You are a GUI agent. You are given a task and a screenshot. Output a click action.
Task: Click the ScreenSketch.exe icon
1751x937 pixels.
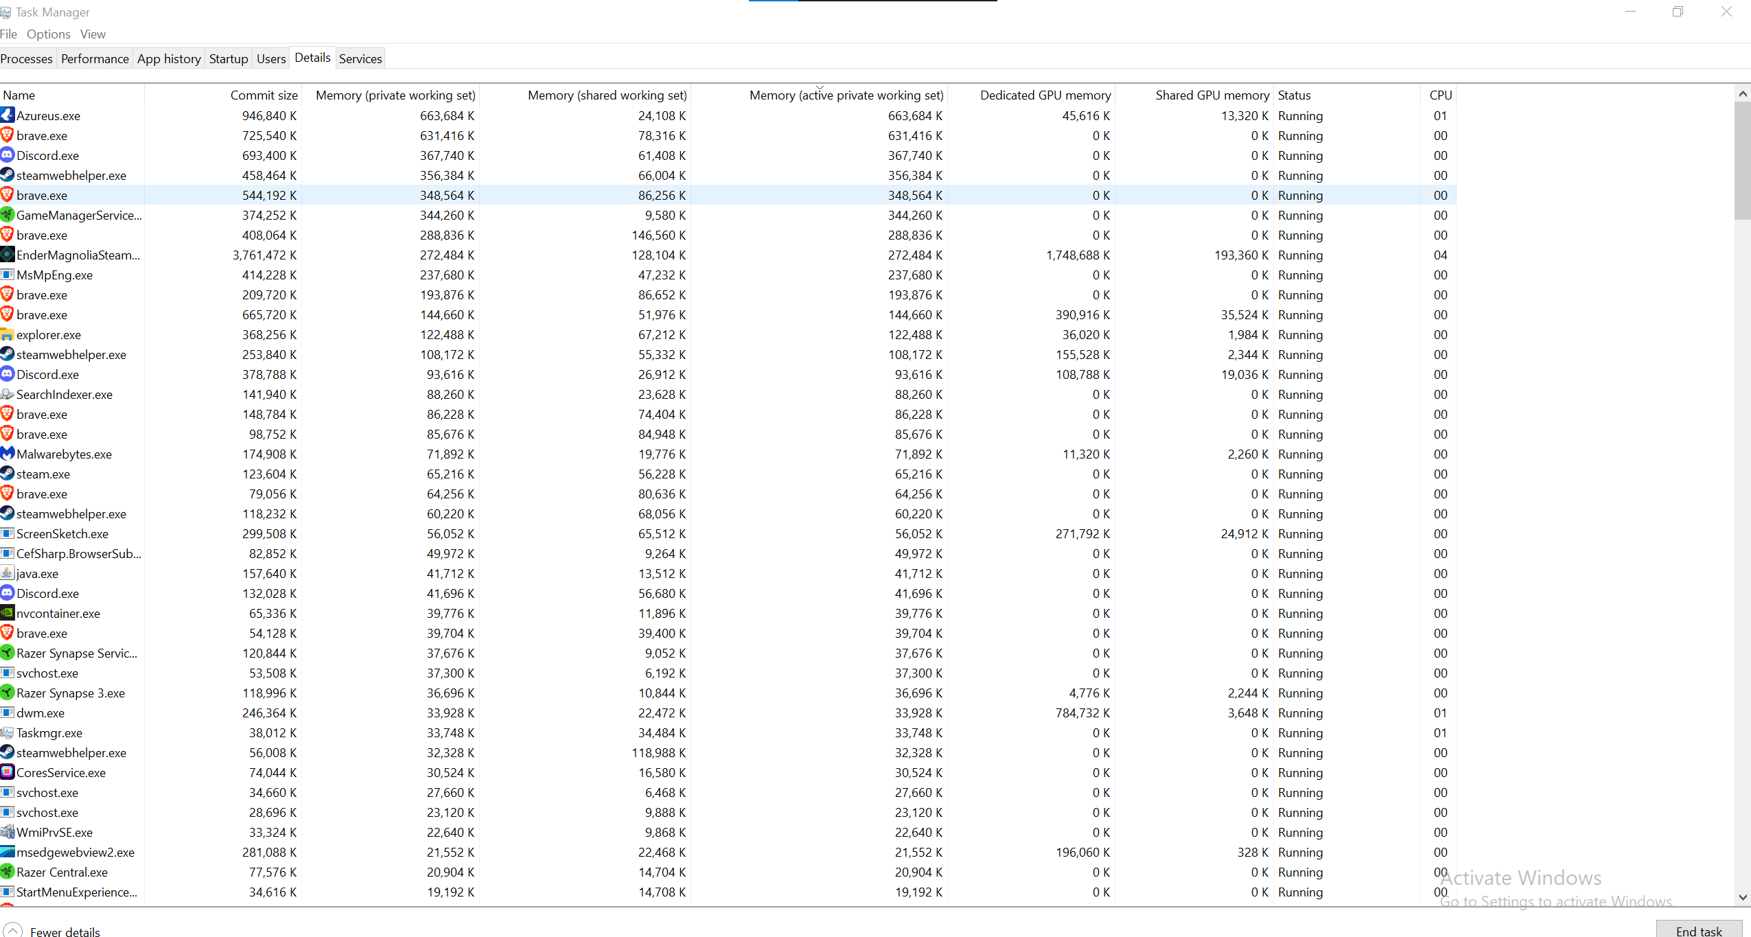8,533
